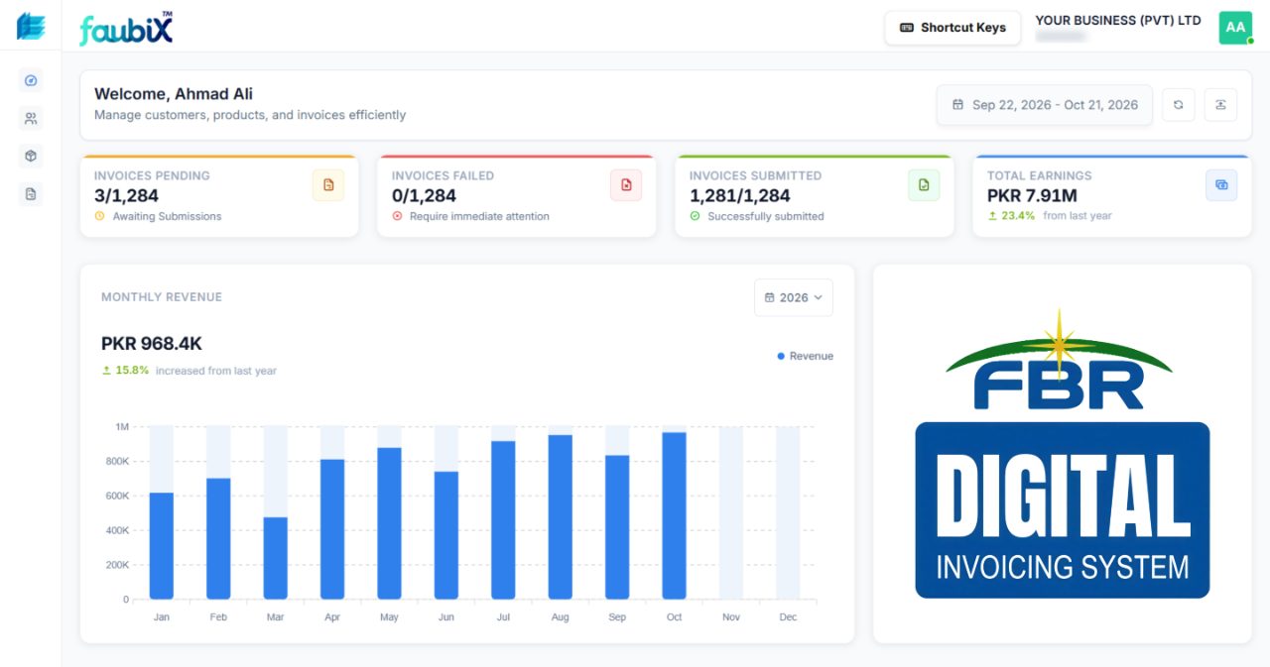Click the faubiX logo

[126, 29]
